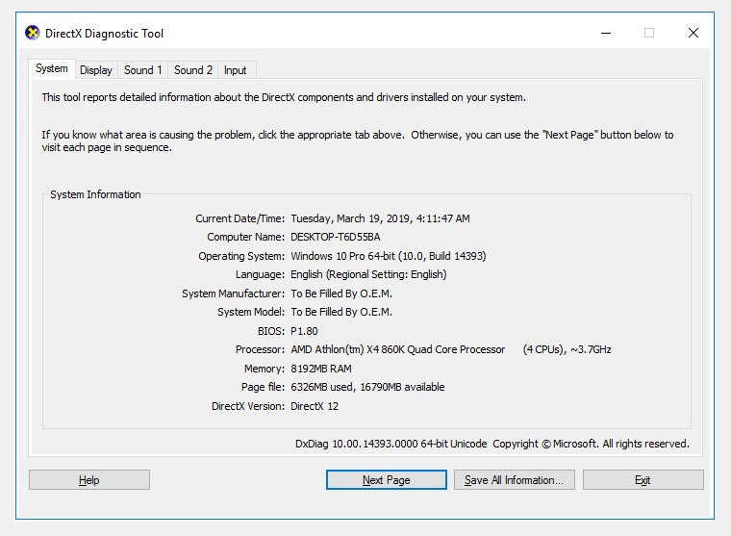Select the date value 'Tuesday, March 19, 2019'

click(350, 218)
